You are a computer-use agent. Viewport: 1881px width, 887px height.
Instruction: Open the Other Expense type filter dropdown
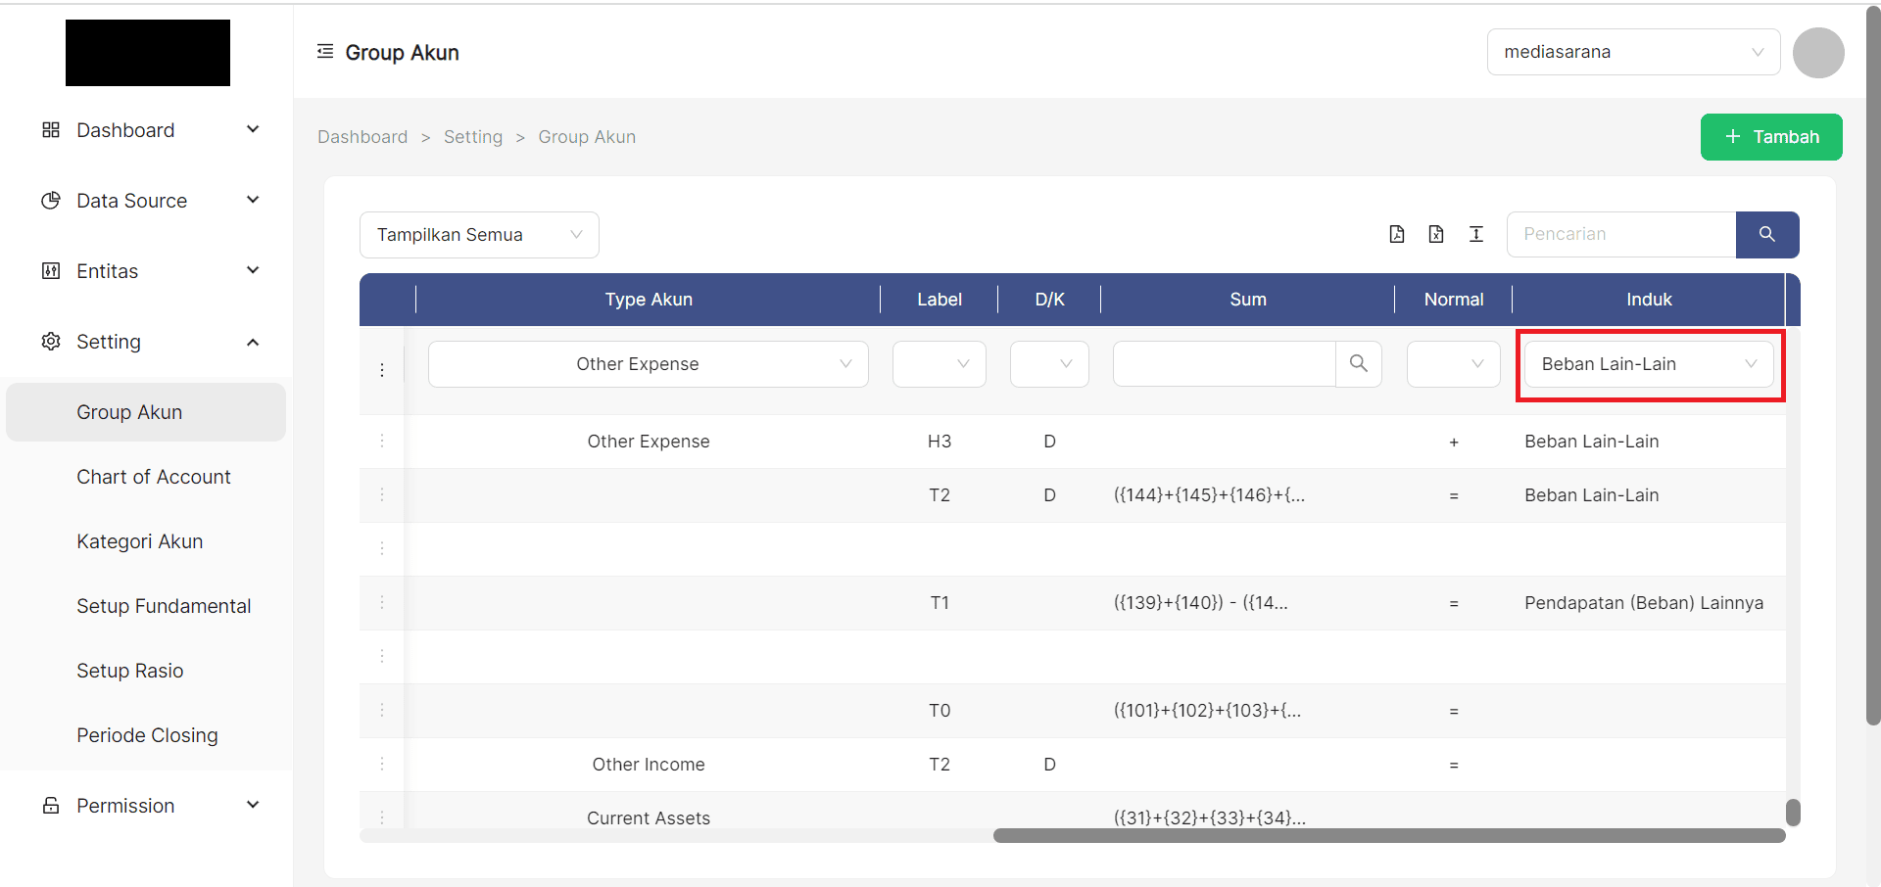(648, 364)
